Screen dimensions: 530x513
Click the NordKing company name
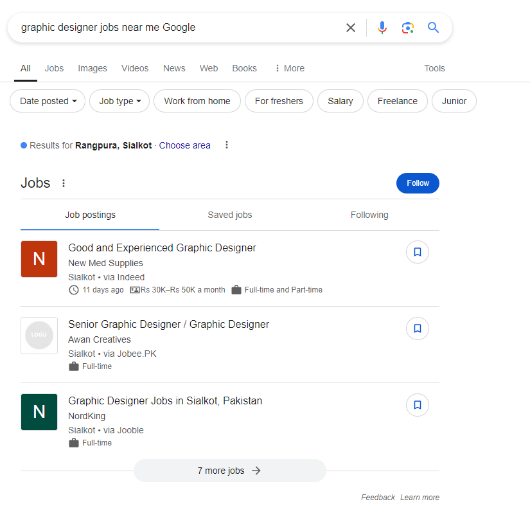click(x=87, y=416)
